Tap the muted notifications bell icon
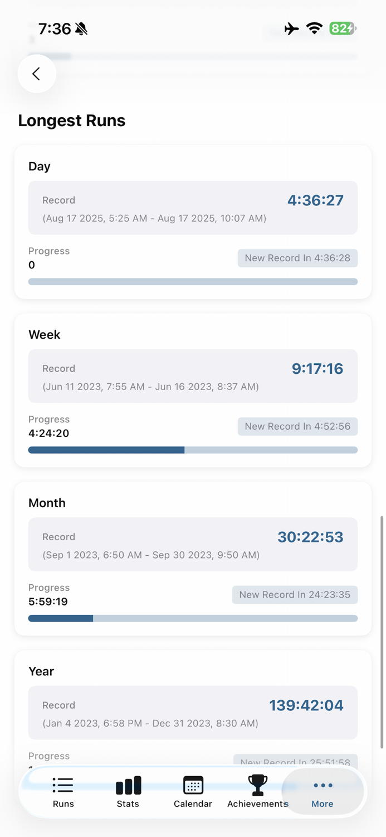The height and width of the screenshot is (837, 386). pyautogui.click(x=80, y=28)
